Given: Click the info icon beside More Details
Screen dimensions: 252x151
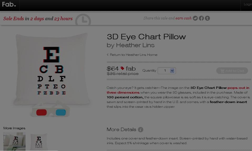Looking at the screenshot, I should pos(140,130).
